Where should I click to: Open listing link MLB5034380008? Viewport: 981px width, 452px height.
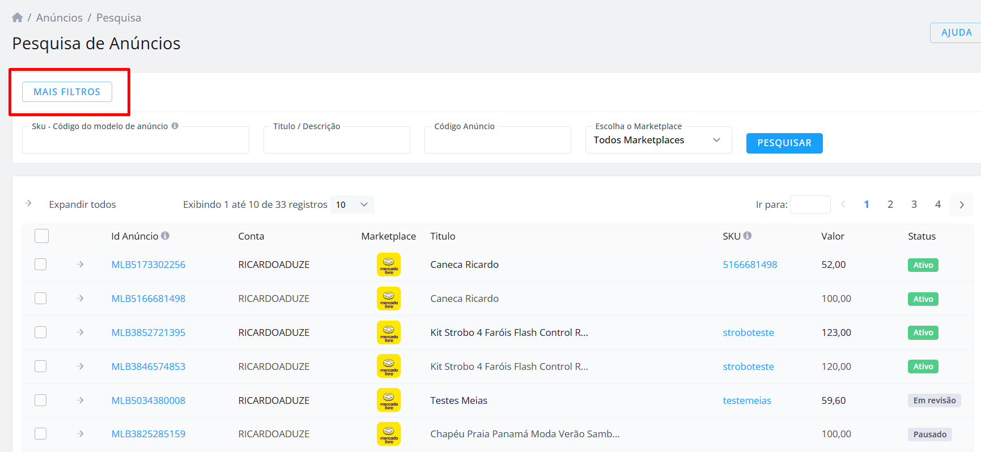point(148,400)
